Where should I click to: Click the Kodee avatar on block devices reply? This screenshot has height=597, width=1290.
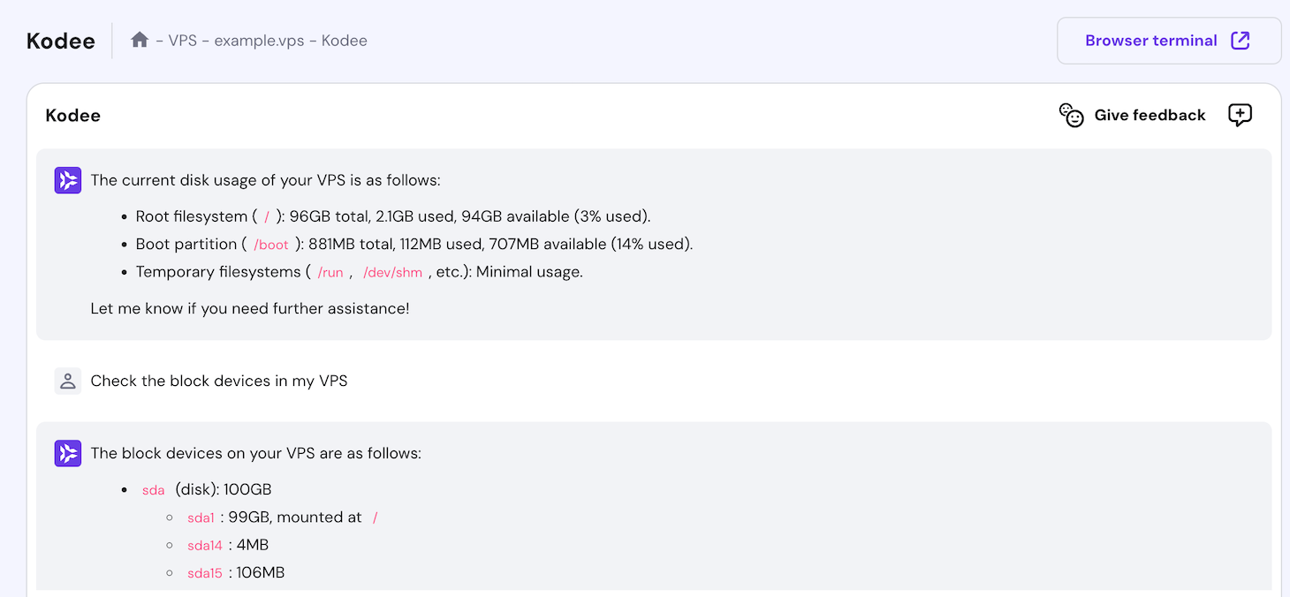[x=67, y=453]
